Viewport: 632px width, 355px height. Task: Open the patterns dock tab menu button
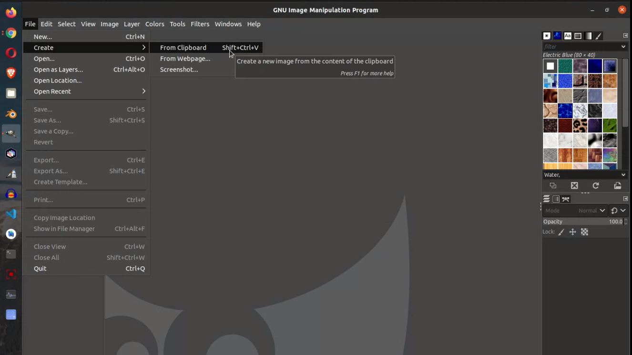(625, 36)
